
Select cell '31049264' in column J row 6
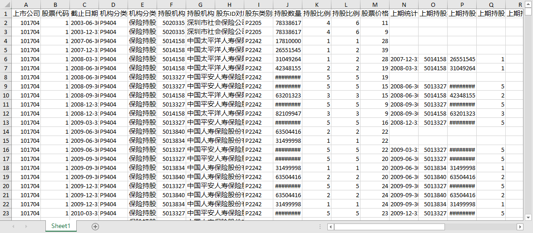tap(287, 59)
